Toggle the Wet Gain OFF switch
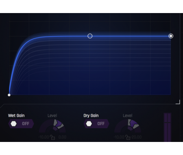 pos(21,124)
